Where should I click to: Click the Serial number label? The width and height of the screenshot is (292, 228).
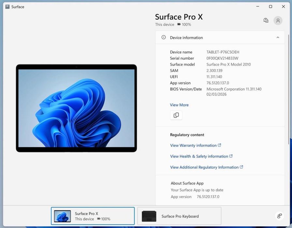[x=182, y=58]
